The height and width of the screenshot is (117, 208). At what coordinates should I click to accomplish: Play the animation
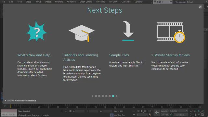click(142, 111)
